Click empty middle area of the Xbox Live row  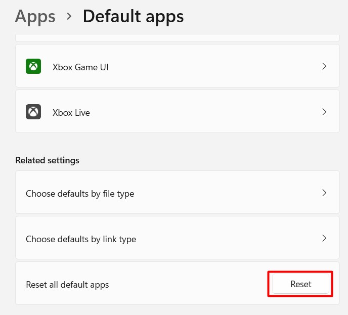coord(202,112)
